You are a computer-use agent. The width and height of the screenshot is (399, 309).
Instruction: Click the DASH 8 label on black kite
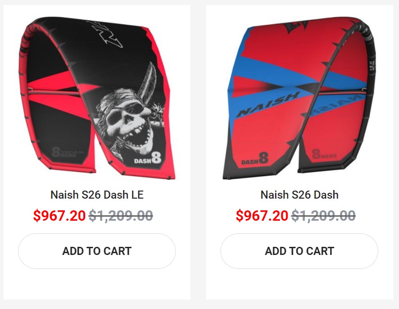147,158
